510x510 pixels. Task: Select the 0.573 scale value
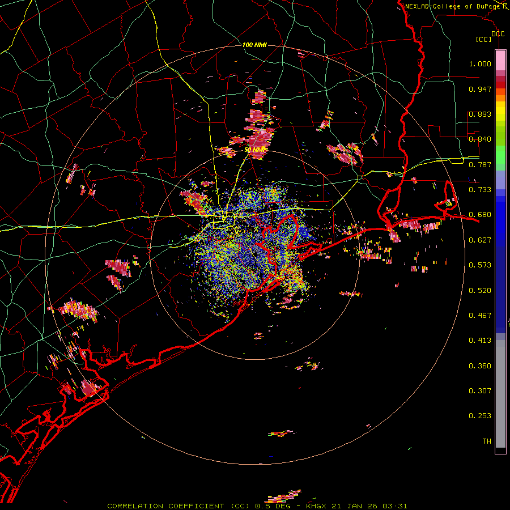click(480, 265)
